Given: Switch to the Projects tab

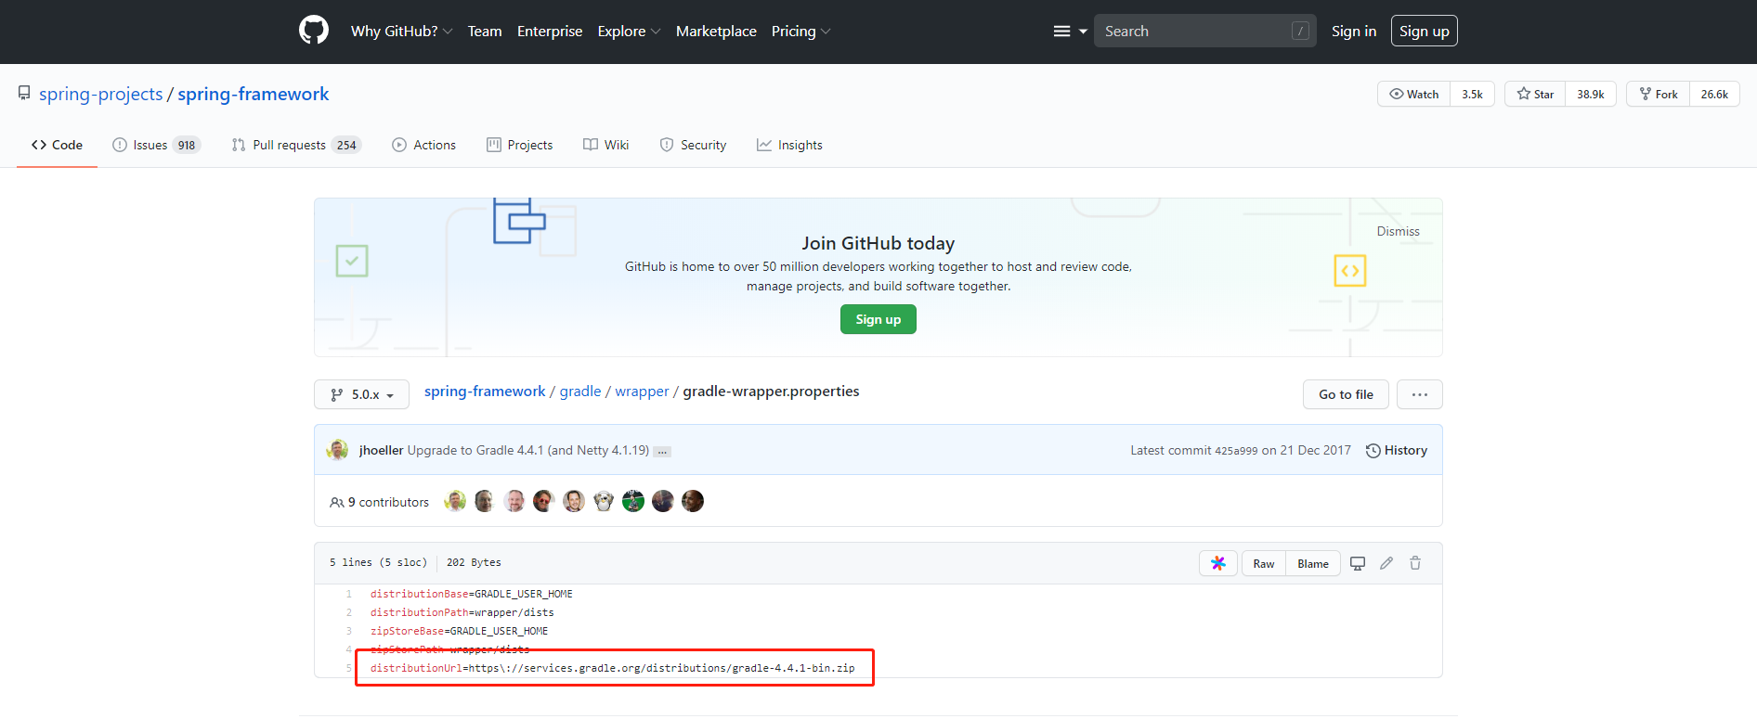Looking at the screenshot, I should [520, 145].
